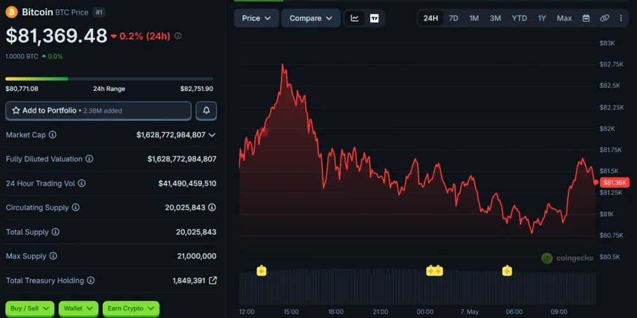This screenshot has width=637, height=318.
Task: Open 24 Hour Trading Vol info icon
Action: [82, 183]
